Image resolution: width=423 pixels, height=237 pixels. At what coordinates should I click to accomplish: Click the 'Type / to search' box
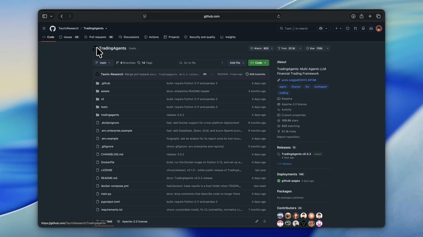coord(297,28)
